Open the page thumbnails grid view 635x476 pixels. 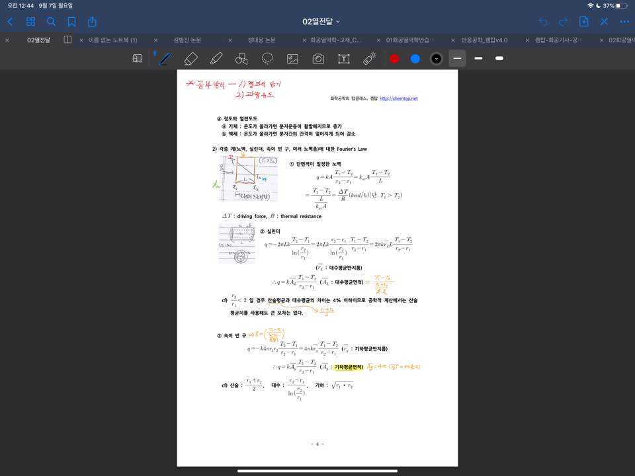(31, 21)
